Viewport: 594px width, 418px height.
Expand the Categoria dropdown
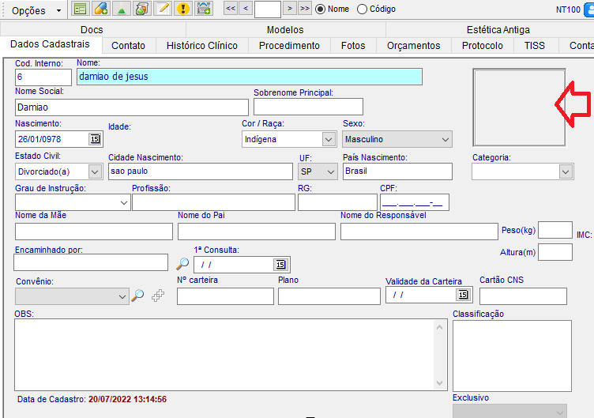pyautogui.click(x=566, y=171)
